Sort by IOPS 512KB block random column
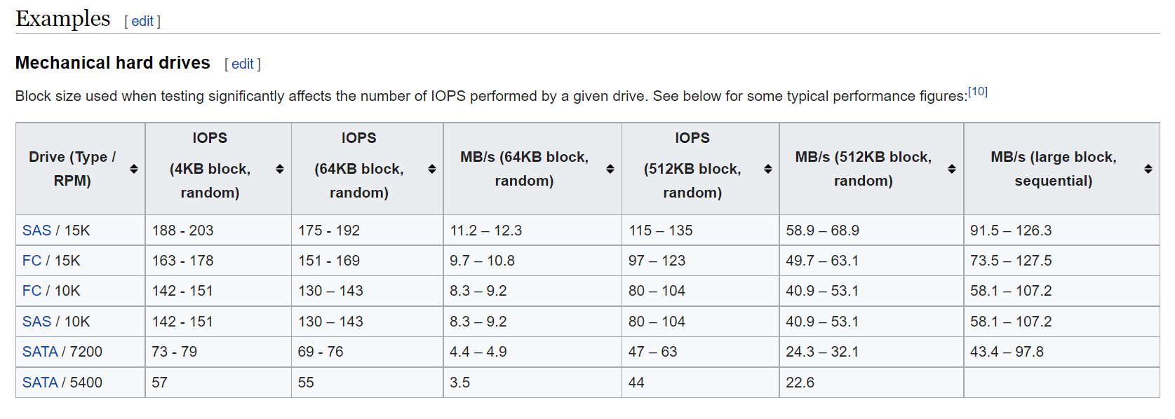 (767, 169)
